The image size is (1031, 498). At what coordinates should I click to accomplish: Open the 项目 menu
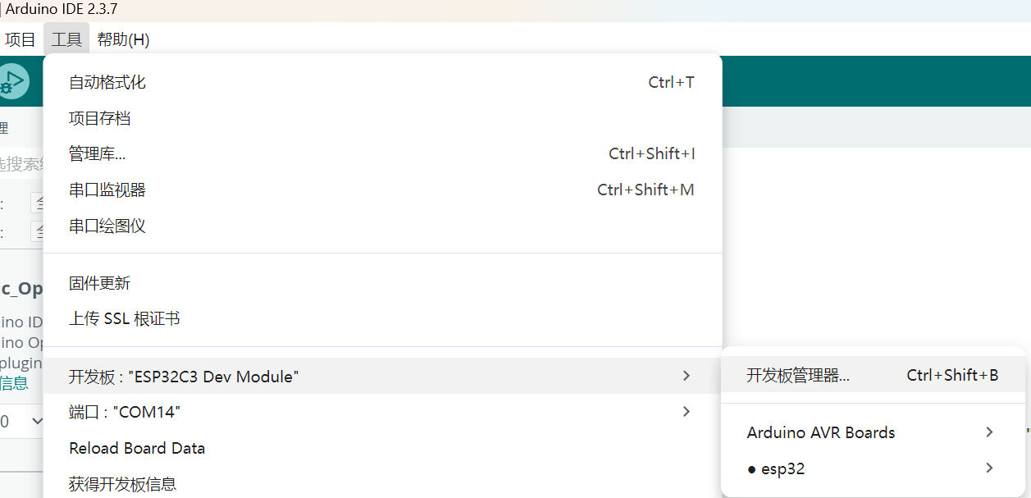point(21,39)
